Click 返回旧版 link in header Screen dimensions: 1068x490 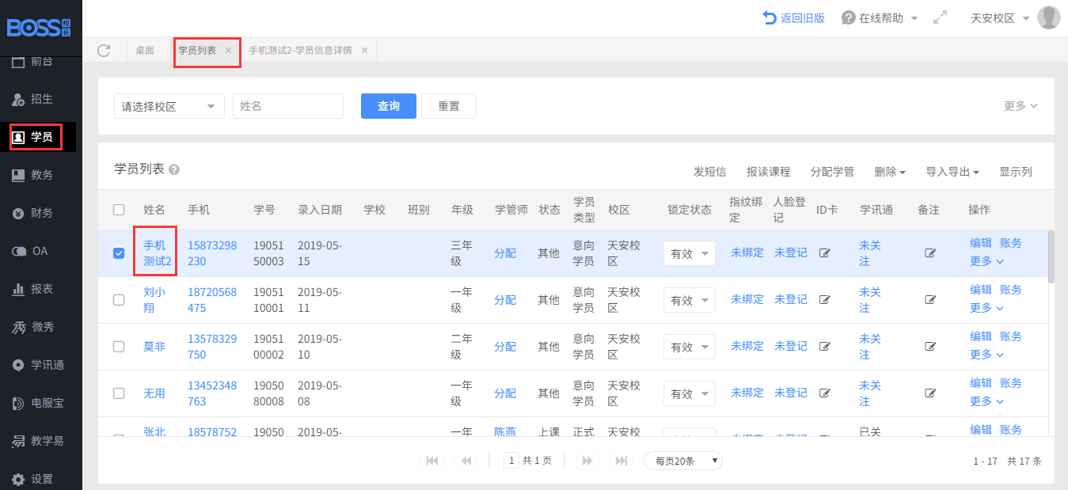[x=794, y=17]
